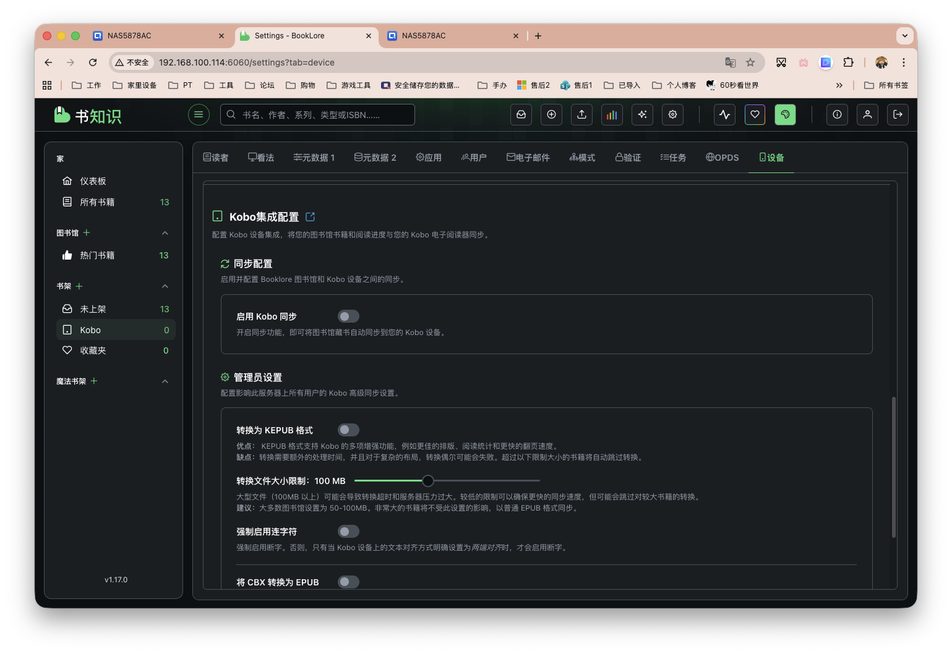
Task: Open the theme palette icon
Action: [785, 114]
